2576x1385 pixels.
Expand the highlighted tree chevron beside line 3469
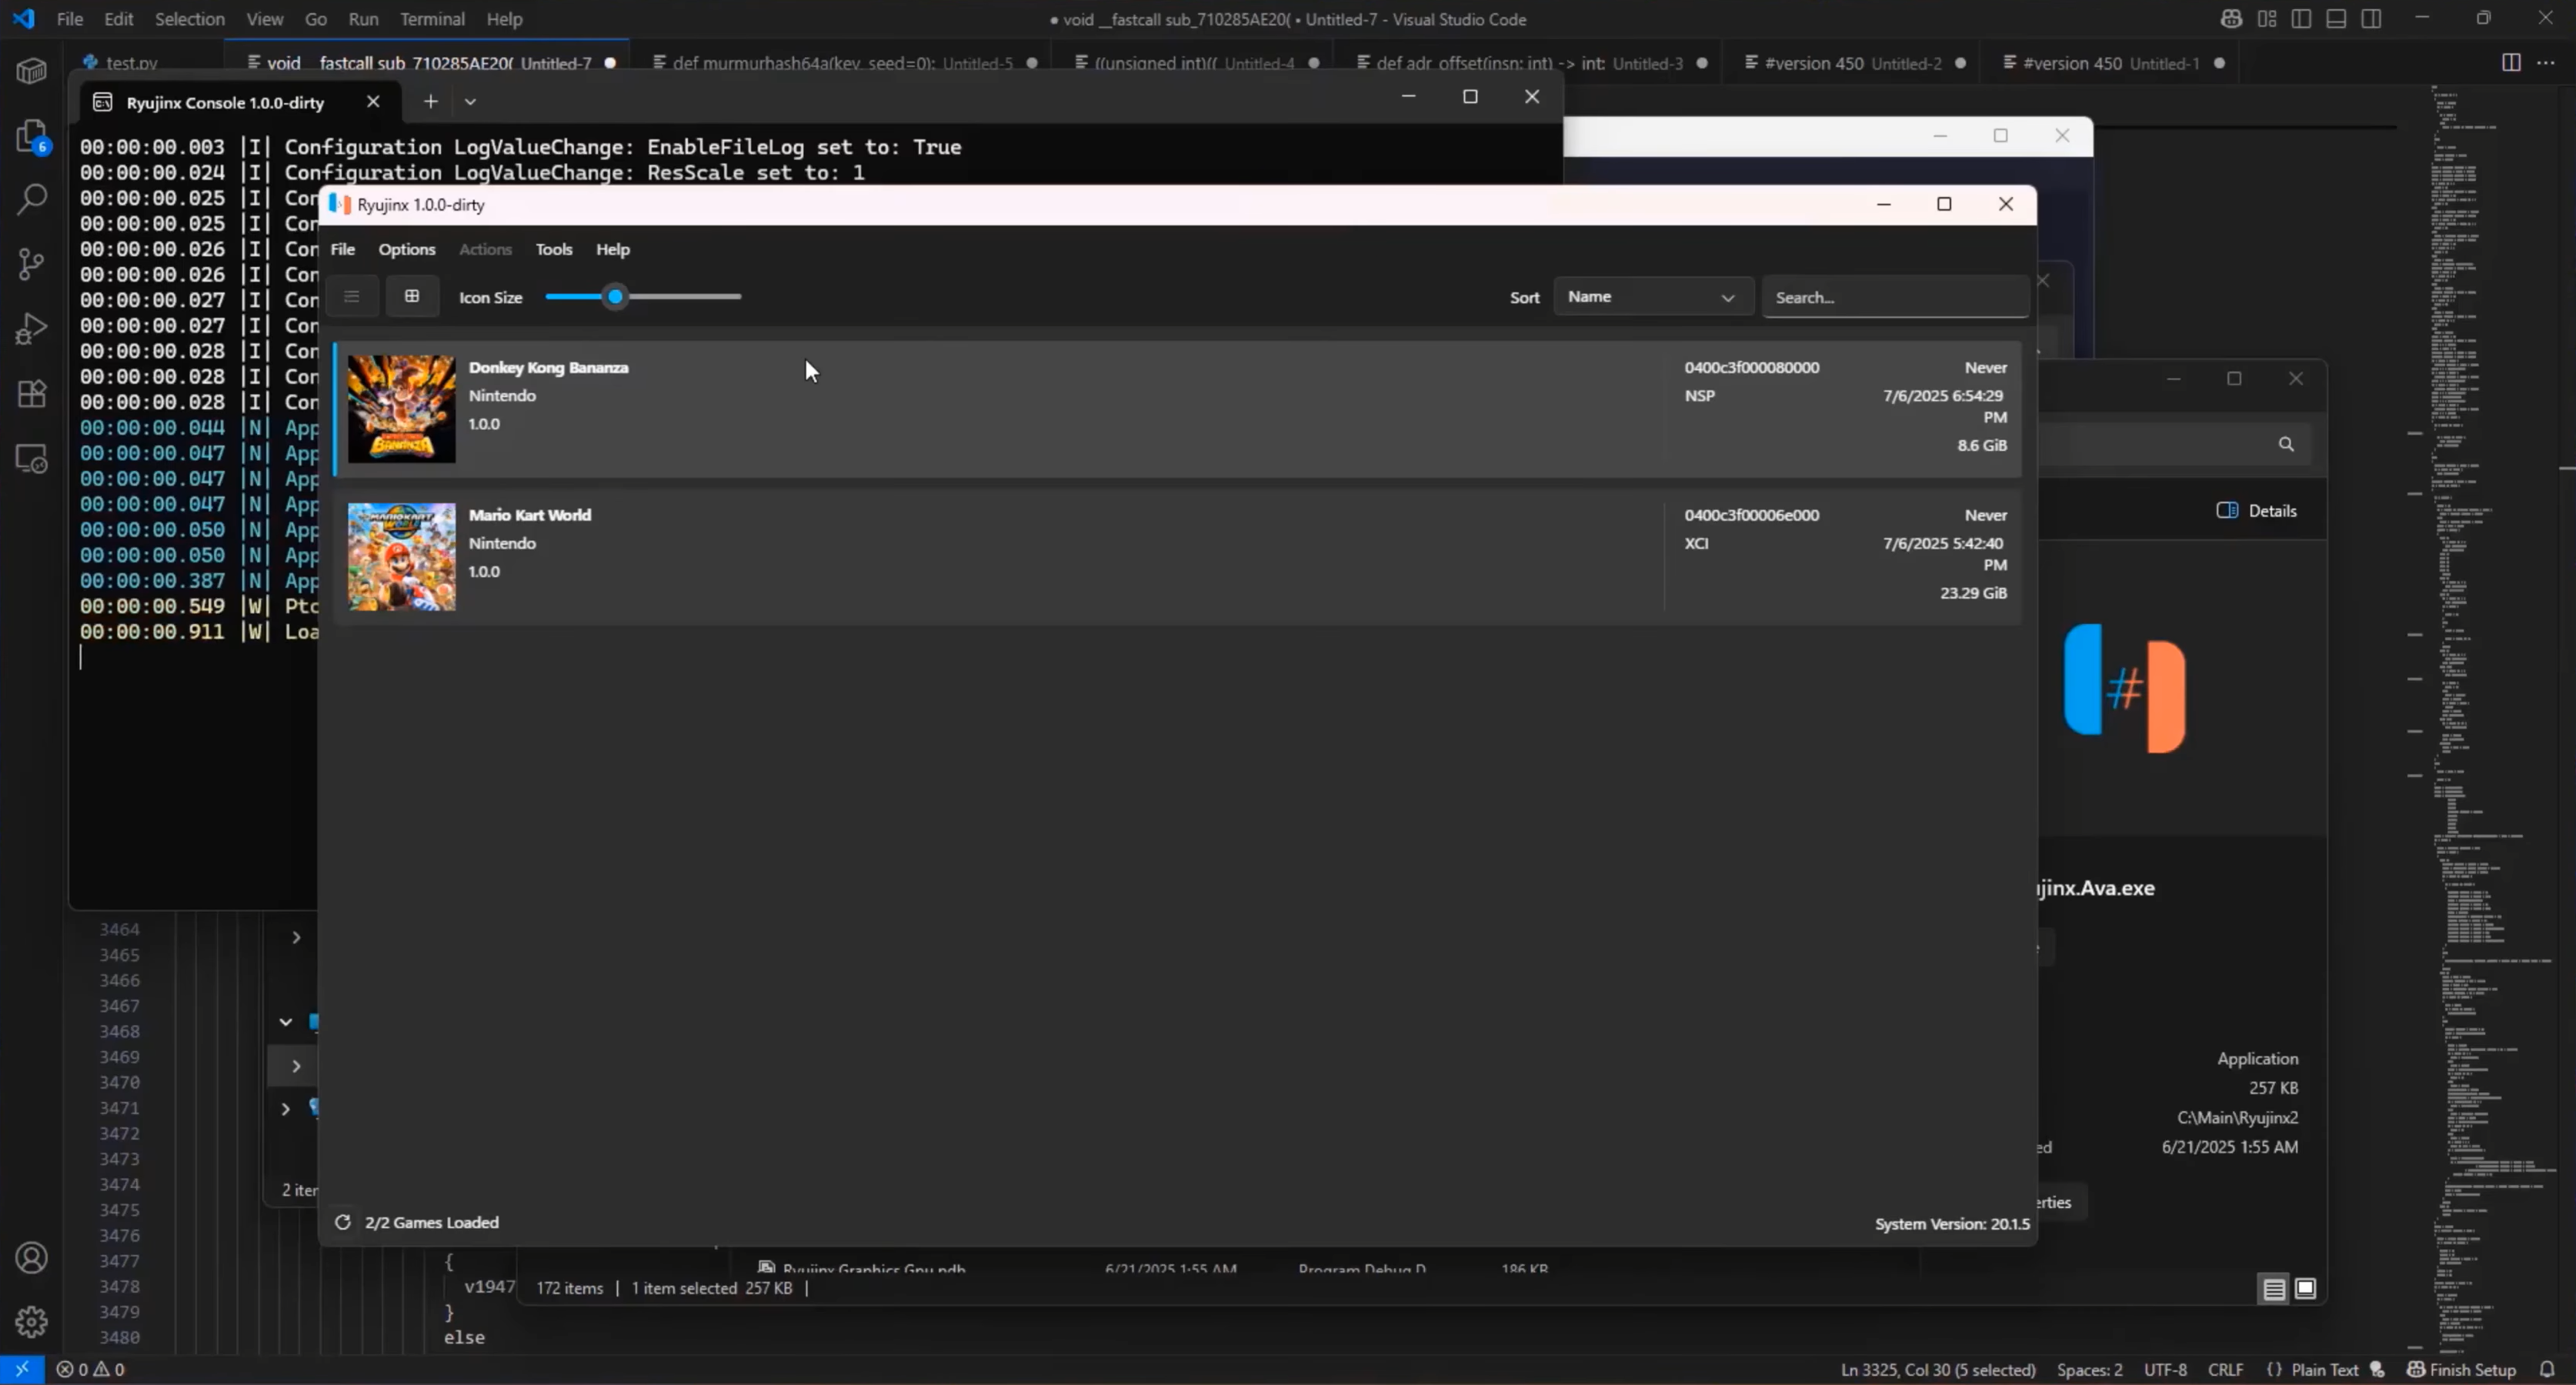point(296,1066)
